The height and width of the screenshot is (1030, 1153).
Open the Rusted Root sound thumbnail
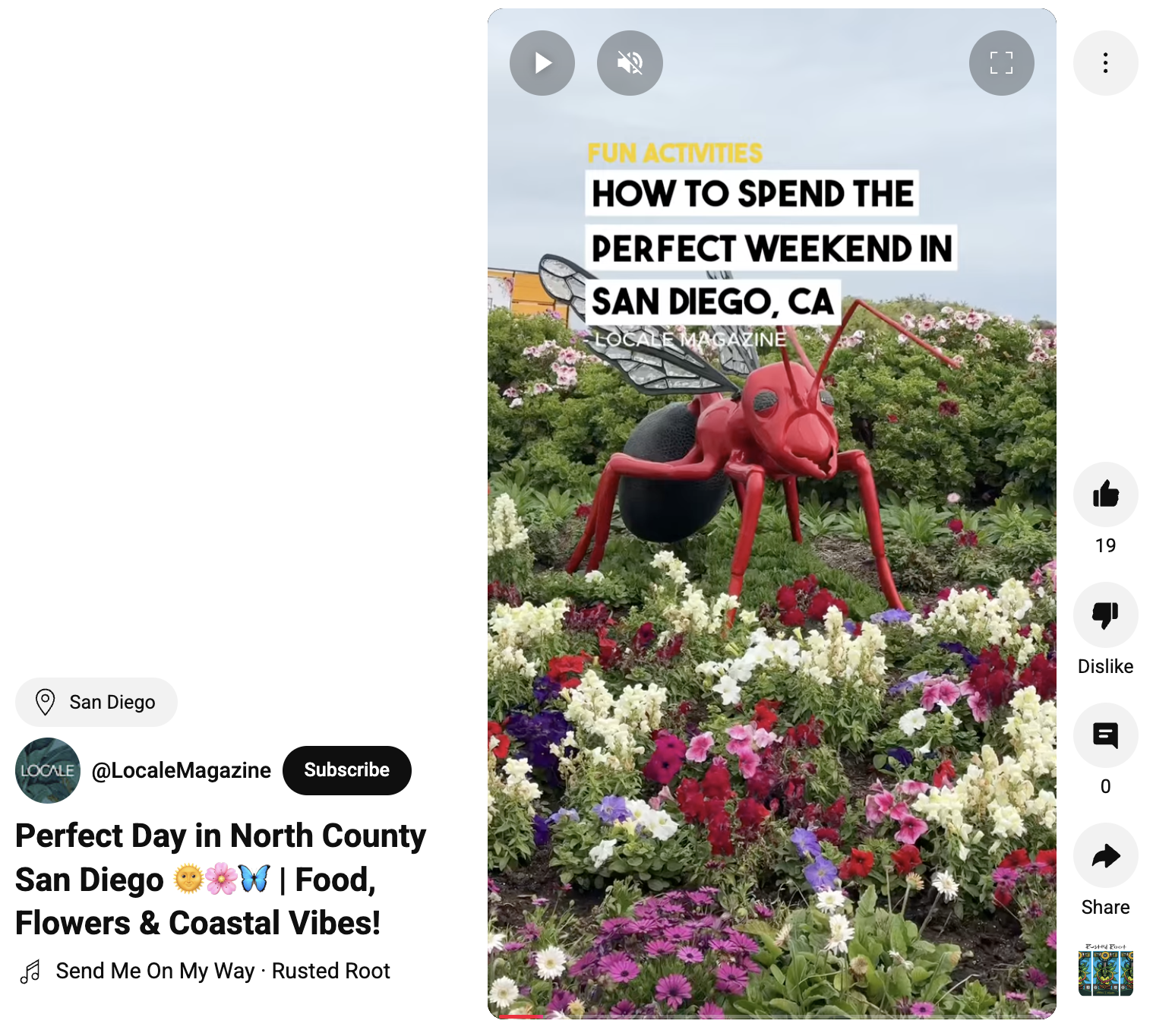[1105, 969]
